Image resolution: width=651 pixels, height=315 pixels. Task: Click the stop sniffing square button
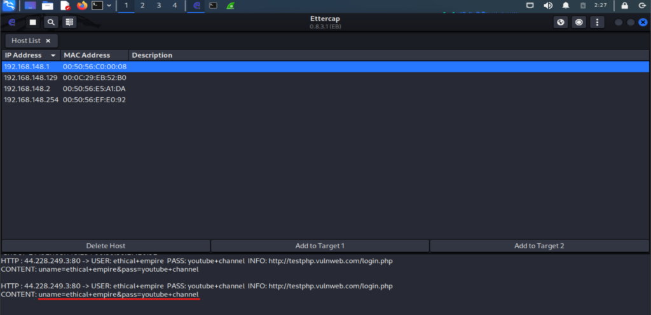pyautogui.click(x=33, y=22)
